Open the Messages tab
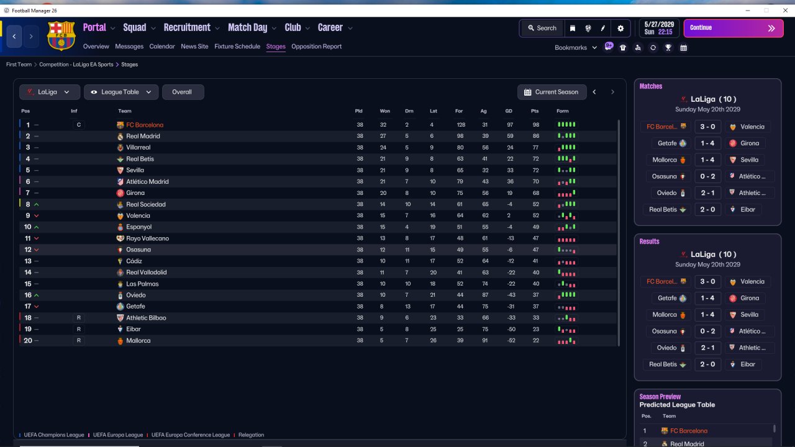Screen dimensions: 795x447 tap(129, 47)
